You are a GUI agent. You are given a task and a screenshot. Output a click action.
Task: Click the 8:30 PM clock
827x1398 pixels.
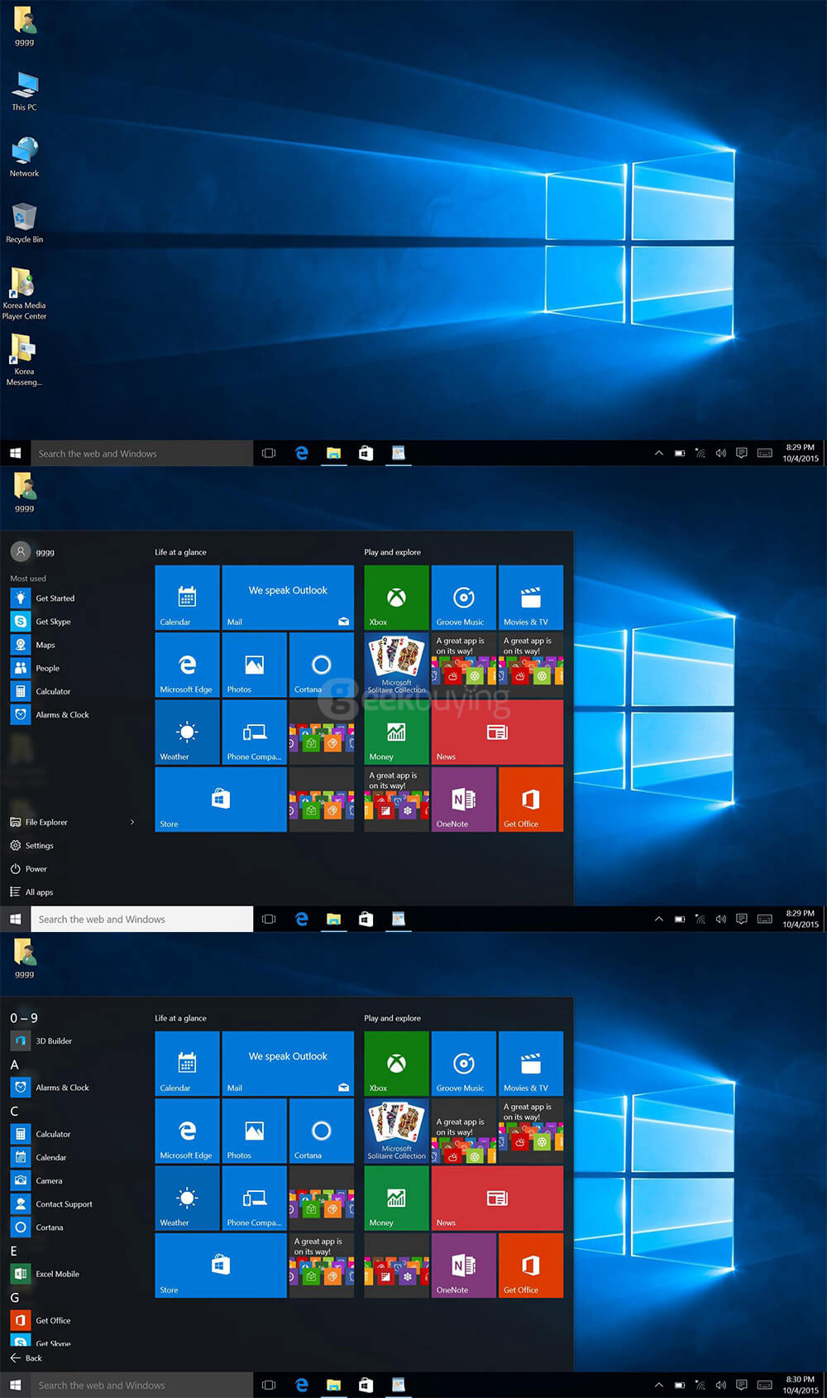click(x=800, y=1385)
